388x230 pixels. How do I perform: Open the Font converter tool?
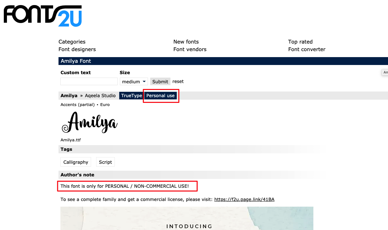(x=307, y=49)
